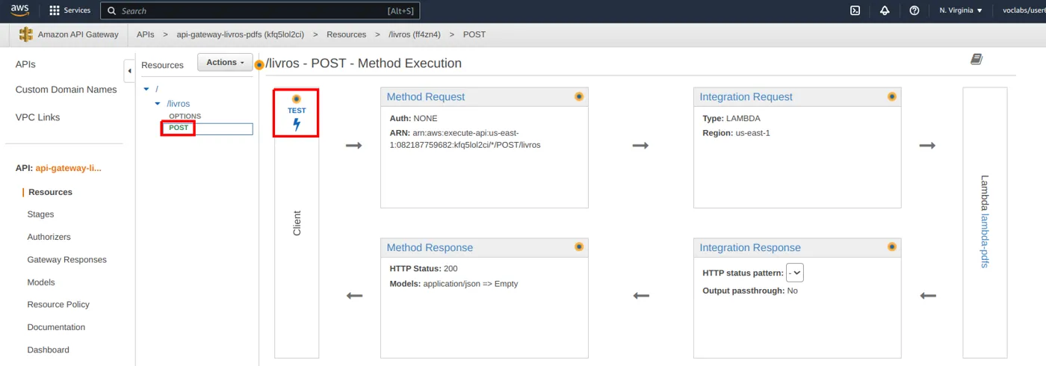Screen dimensions: 1046x366
Task: Click the /livros (ff4zn4) breadcrumb
Action: pyautogui.click(x=415, y=34)
